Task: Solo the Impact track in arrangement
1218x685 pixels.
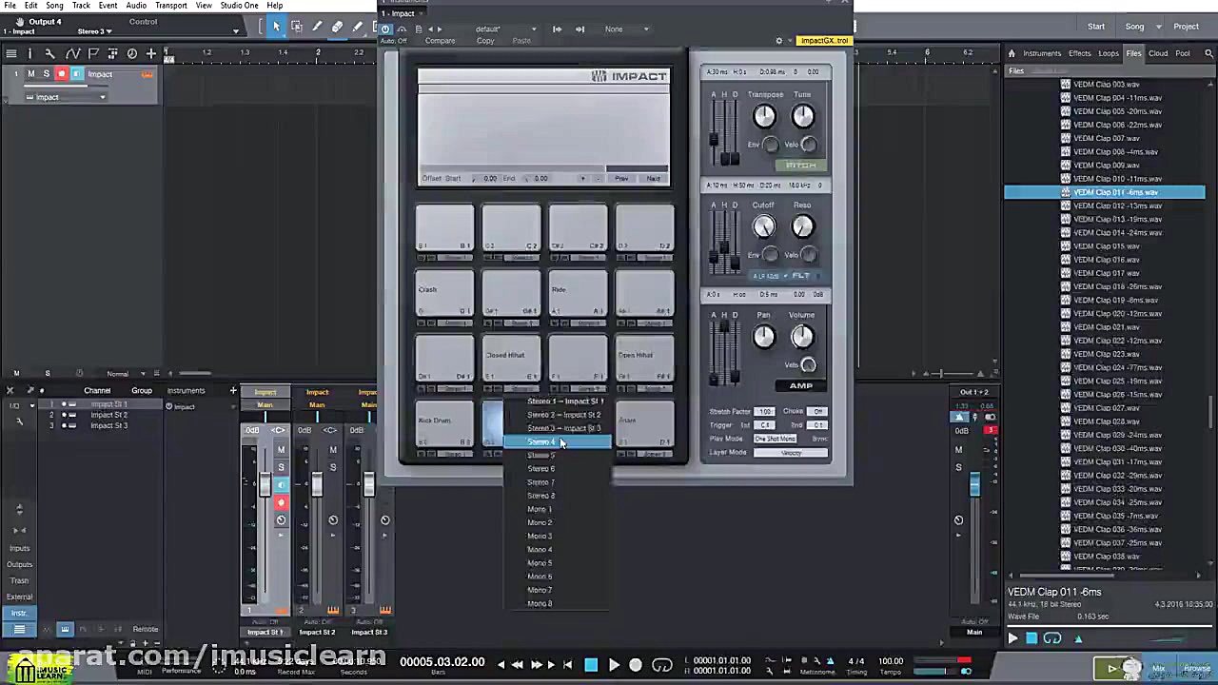Action: click(x=46, y=74)
